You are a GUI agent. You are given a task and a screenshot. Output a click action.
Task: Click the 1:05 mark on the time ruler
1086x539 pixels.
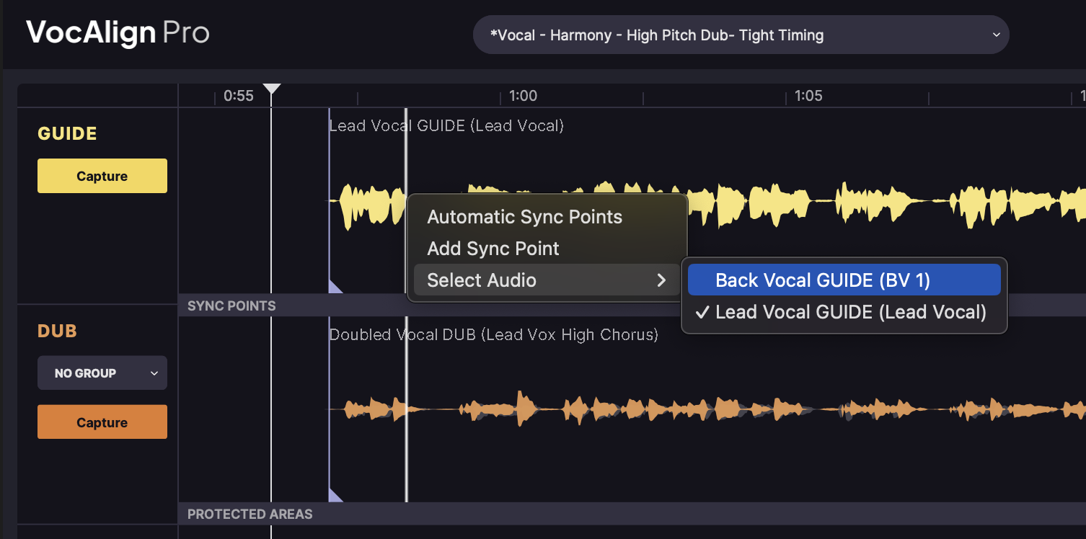tap(808, 96)
